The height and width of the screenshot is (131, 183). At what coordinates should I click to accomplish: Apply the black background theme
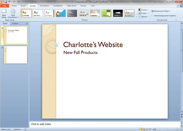[x=118, y=13]
